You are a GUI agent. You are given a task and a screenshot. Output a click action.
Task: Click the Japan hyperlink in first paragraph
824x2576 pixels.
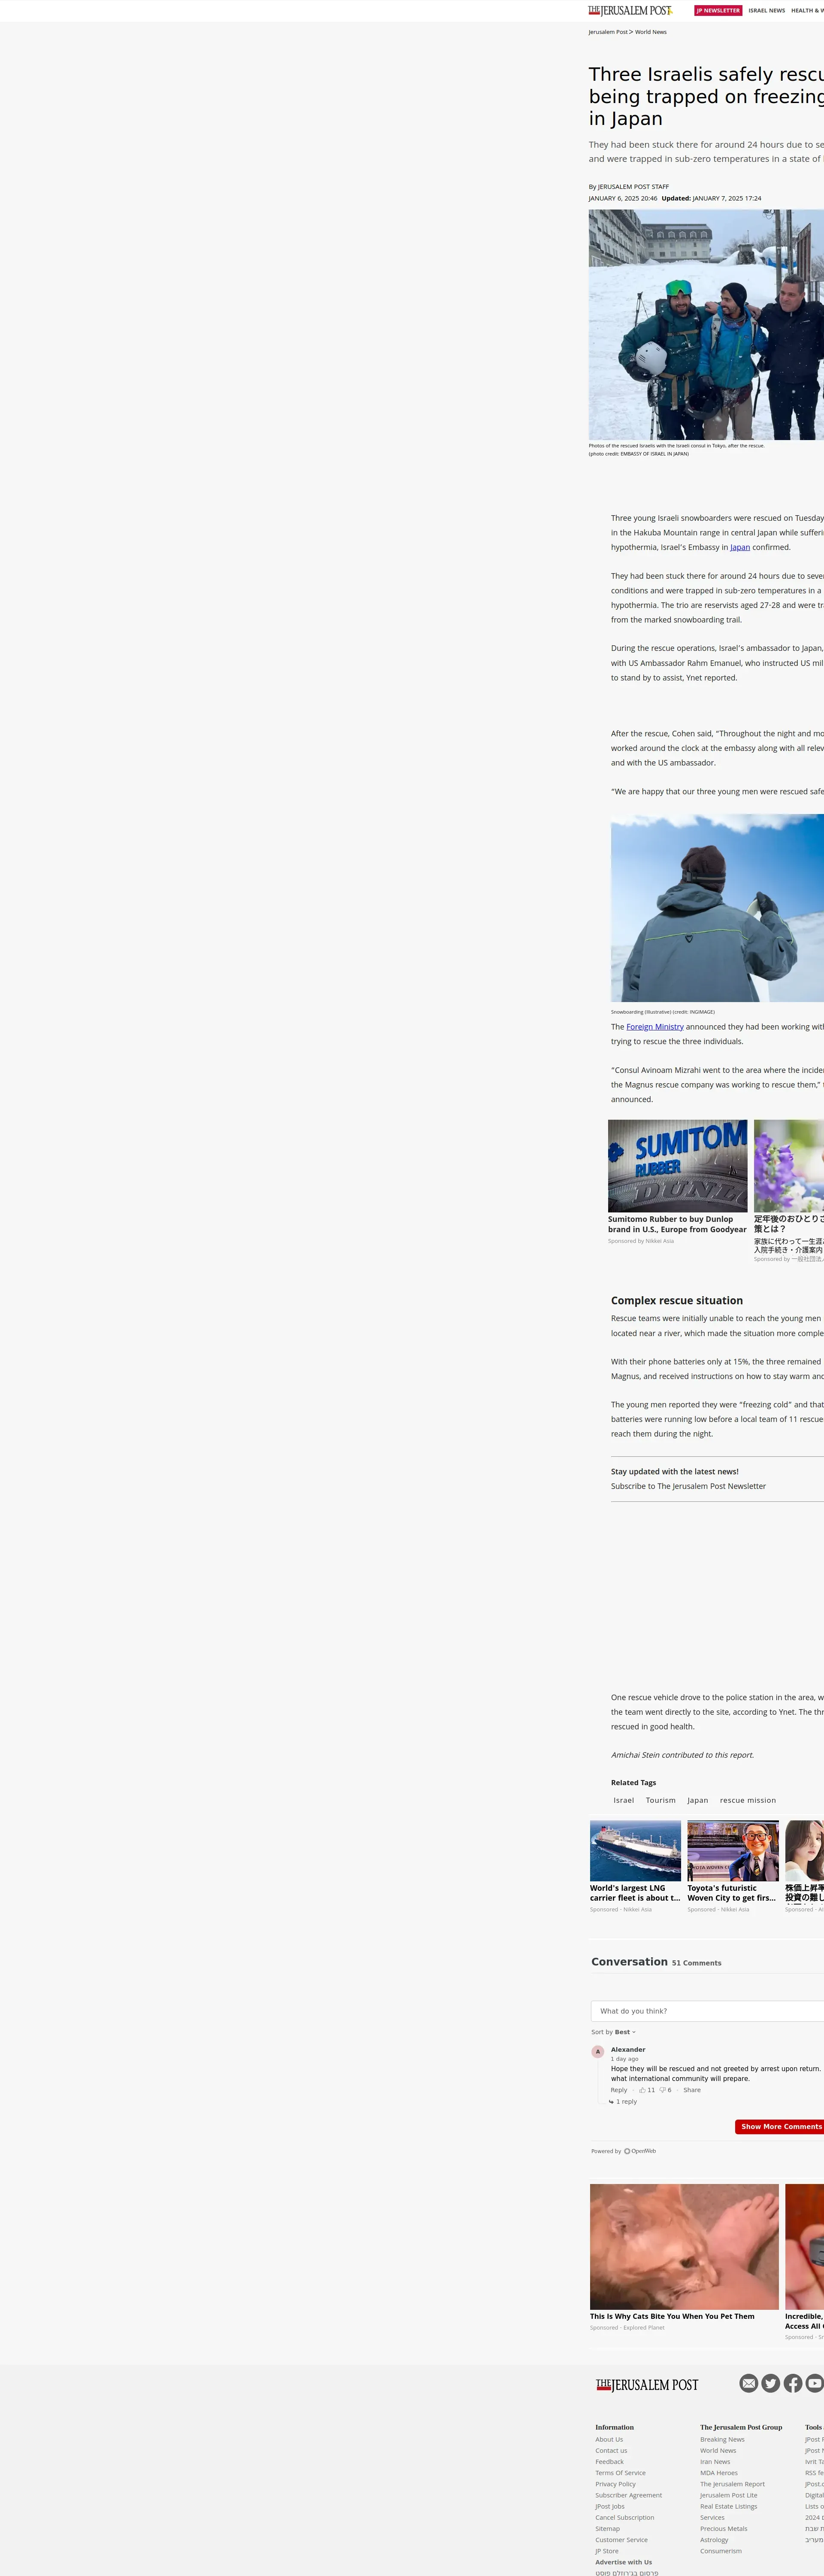pyautogui.click(x=740, y=547)
